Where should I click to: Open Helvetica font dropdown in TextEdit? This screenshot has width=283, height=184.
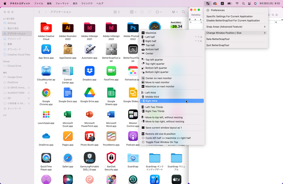point(196,15)
